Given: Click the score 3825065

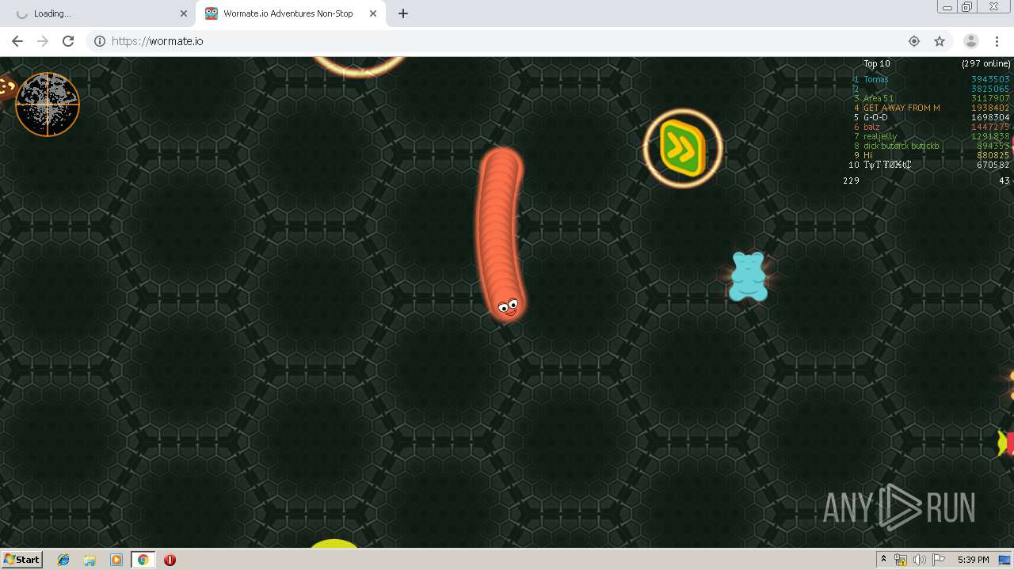Looking at the screenshot, I should (x=990, y=89).
